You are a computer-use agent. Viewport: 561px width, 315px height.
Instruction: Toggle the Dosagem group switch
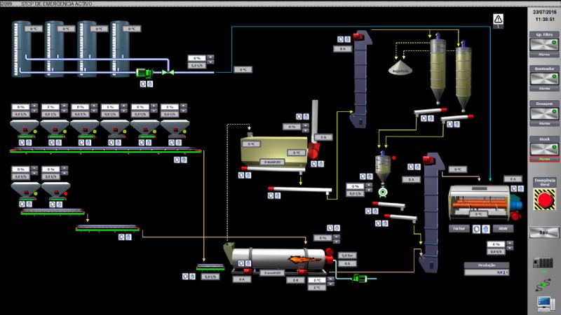[x=543, y=115]
